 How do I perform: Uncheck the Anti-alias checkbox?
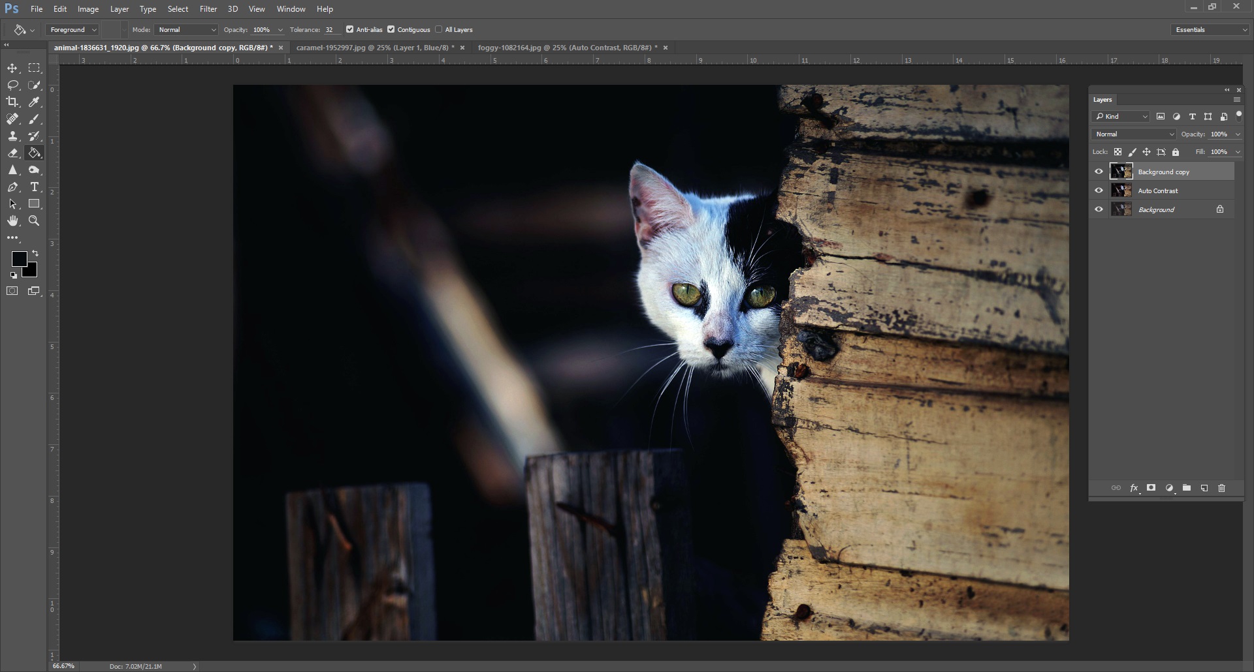[x=350, y=29]
